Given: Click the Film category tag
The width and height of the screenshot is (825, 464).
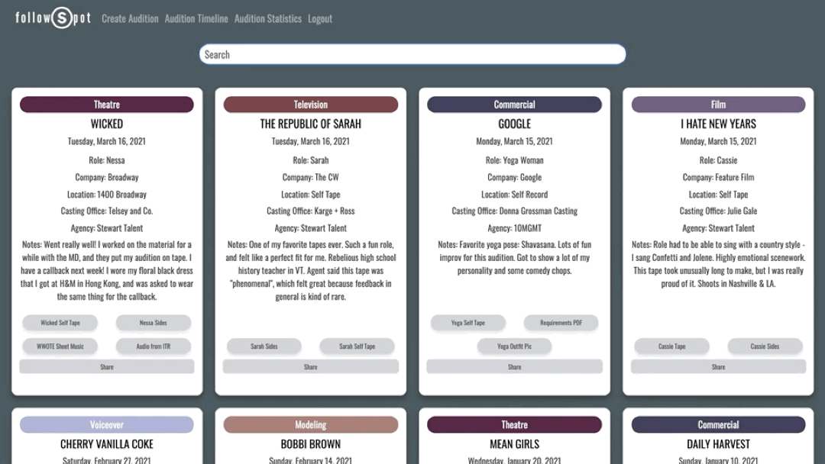Looking at the screenshot, I should 718,105.
